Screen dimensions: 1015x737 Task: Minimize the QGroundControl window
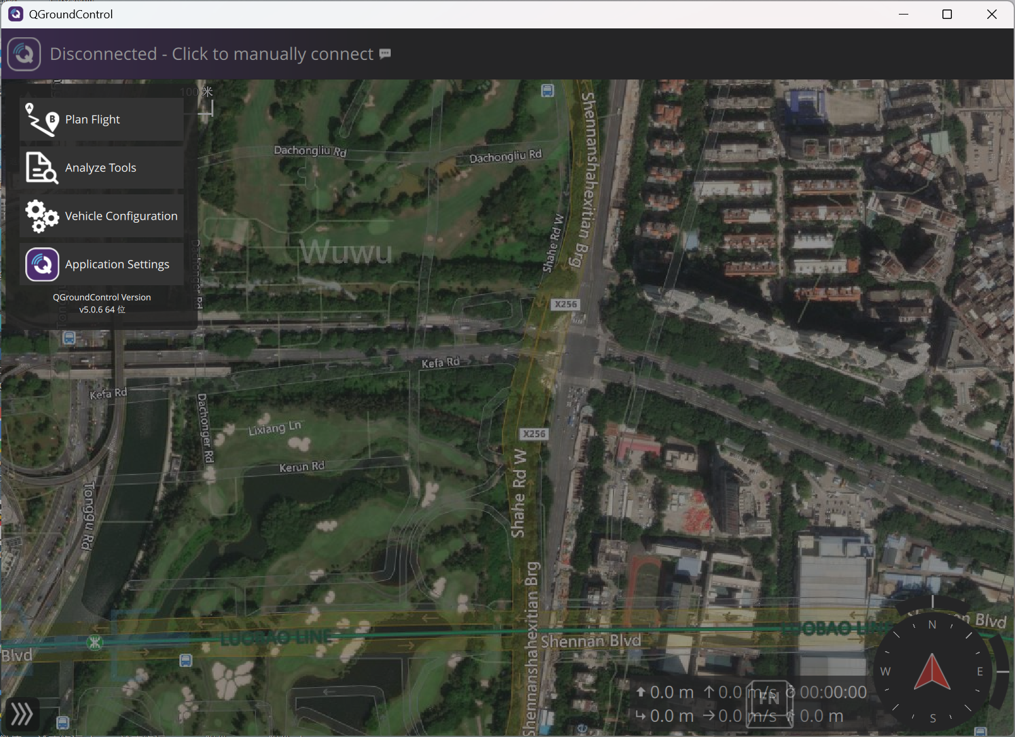click(x=904, y=14)
